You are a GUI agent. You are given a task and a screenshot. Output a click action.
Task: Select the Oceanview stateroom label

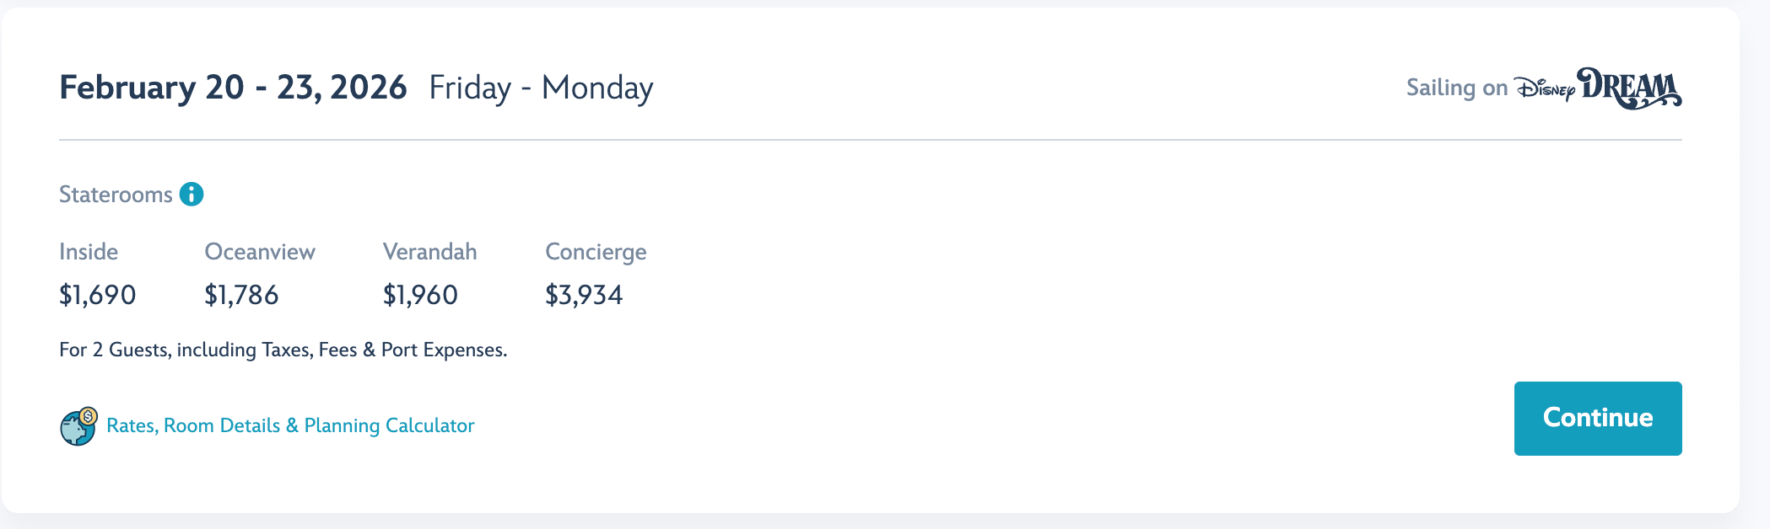260,252
